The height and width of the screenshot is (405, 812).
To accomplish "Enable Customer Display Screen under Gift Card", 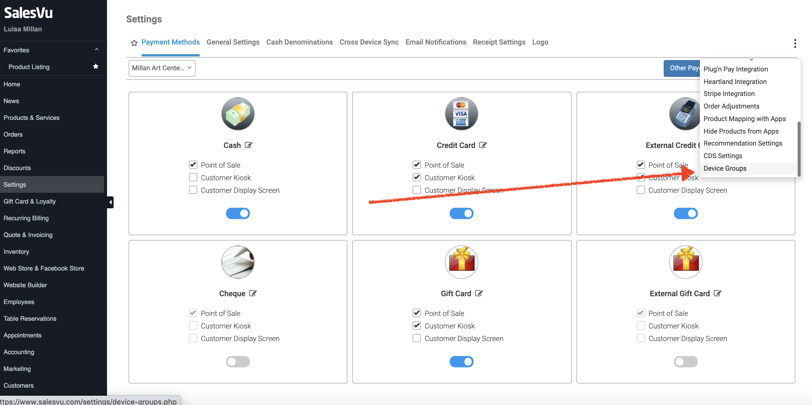I will pos(416,338).
